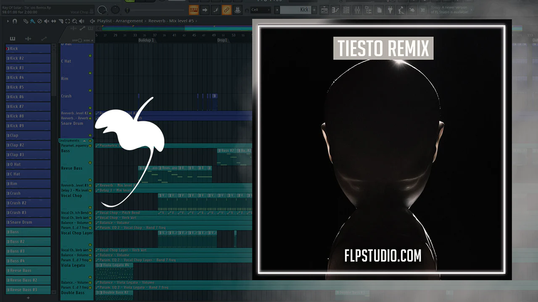Click plus button below pattern picker list

click(x=28, y=298)
